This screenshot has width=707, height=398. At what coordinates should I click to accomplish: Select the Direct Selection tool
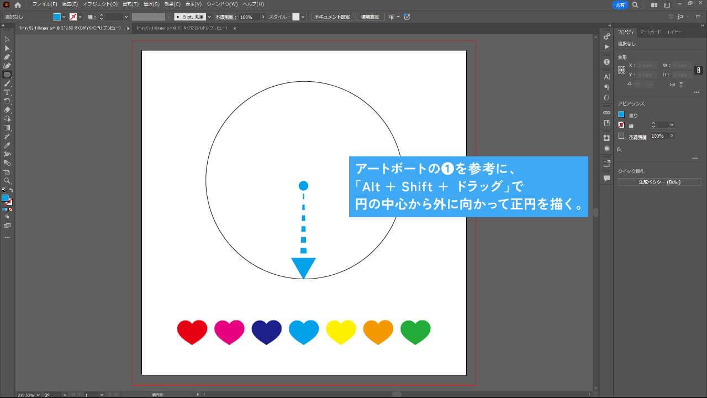[7, 48]
